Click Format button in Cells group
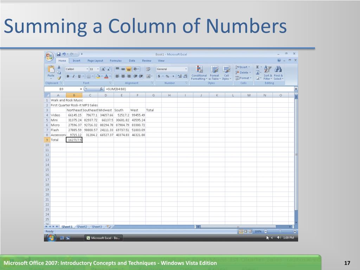The image size is (360, 270). pyautogui.click(x=243, y=78)
